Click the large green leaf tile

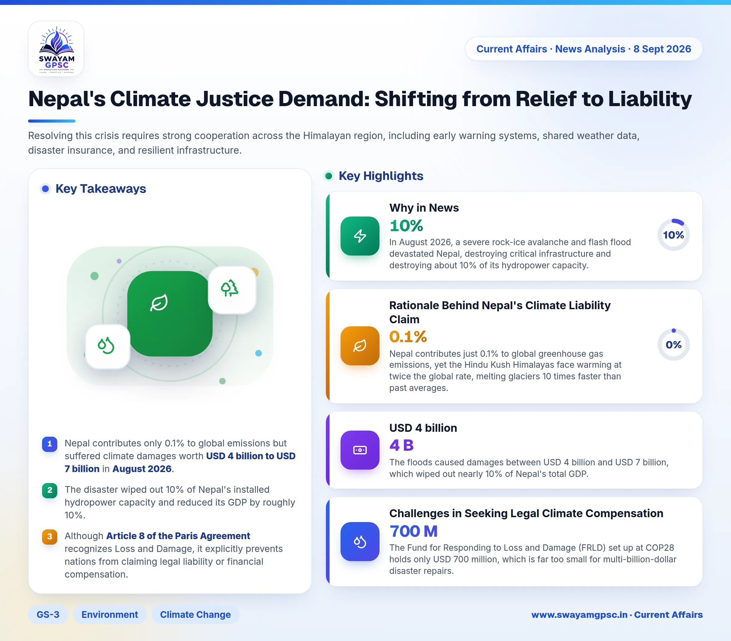click(170, 314)
